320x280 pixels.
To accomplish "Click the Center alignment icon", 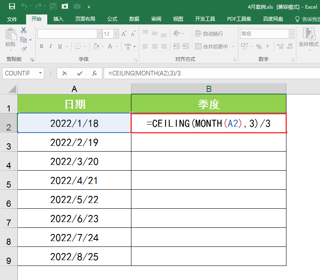I will (155, 46).
